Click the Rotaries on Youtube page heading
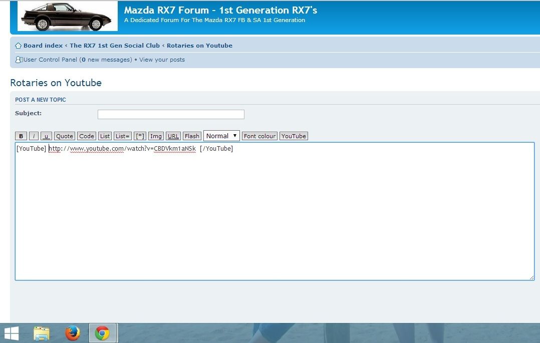Screen dimensions: 540x343 [x=56, y=83]
